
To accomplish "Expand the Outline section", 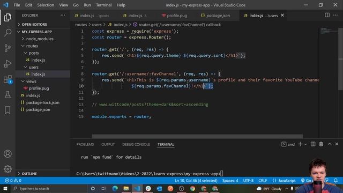I will (x=43, y=174).
